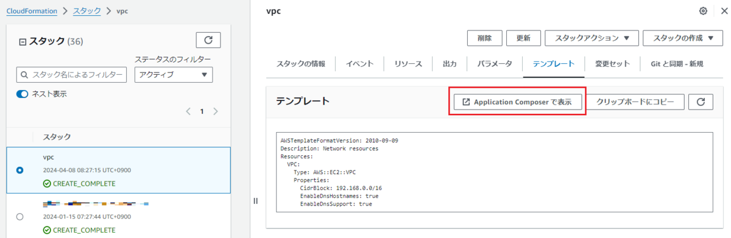Collapse the スタック section toggle icon

[23, 41]
